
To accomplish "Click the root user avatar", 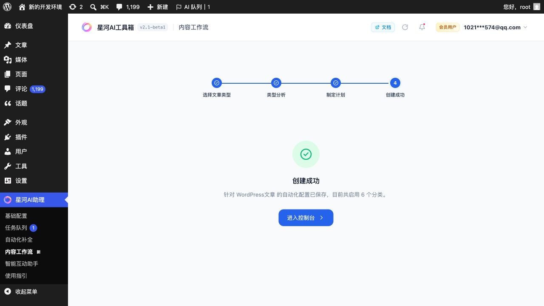I will point(537,7).
